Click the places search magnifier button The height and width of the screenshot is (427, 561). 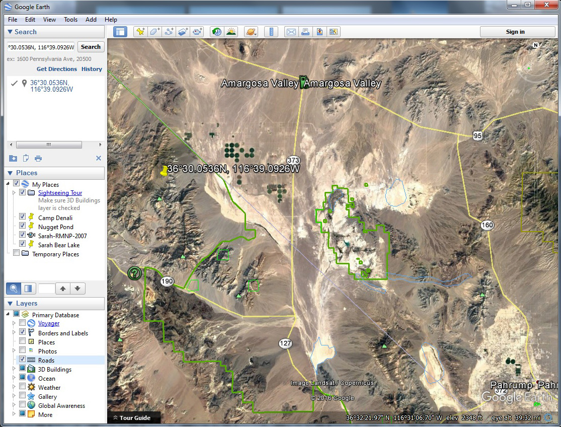coord(13,289)
